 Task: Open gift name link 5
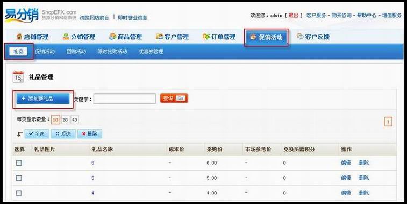click(92, 178)
